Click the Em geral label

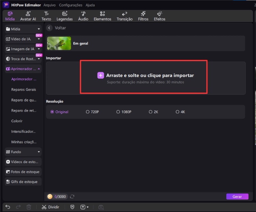[x=81, y=44]
